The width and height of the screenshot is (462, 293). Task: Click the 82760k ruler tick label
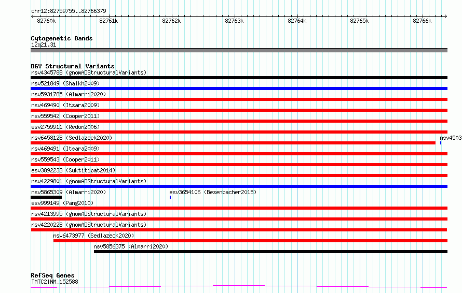point(46,21)
